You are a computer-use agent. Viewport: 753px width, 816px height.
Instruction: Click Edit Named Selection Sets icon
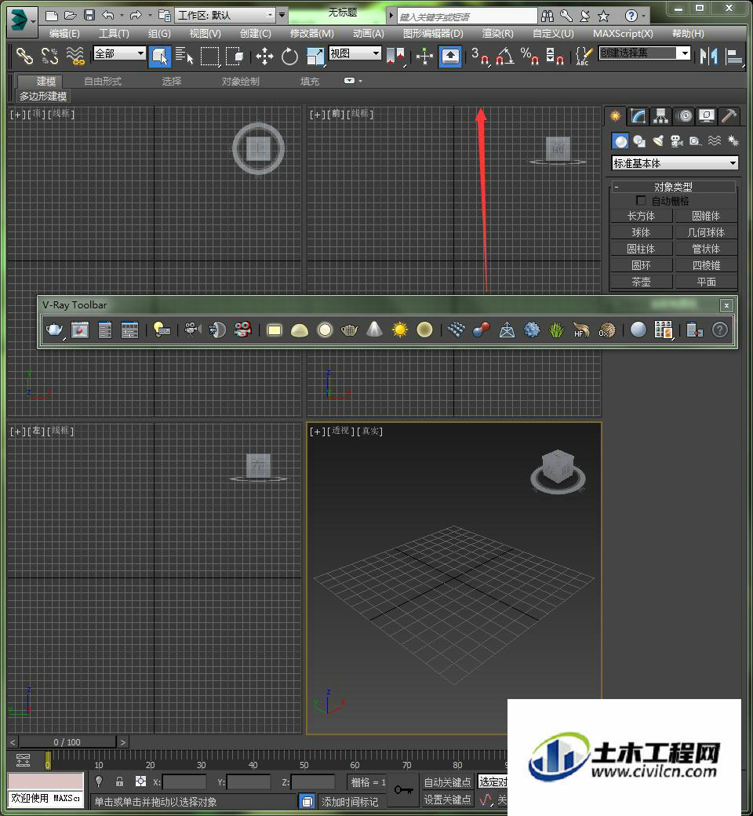pyautogui.click(x=584, y=56)
